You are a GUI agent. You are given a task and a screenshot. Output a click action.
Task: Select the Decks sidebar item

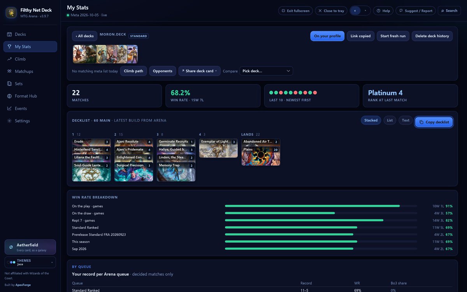30,34
